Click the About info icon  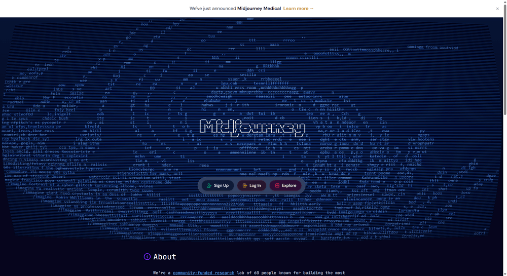[x=147, y=257]
